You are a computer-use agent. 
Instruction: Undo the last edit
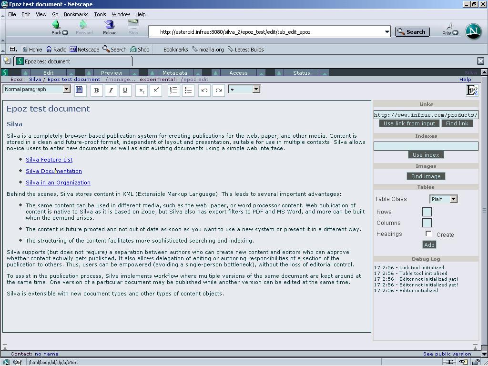pos(204,90)
